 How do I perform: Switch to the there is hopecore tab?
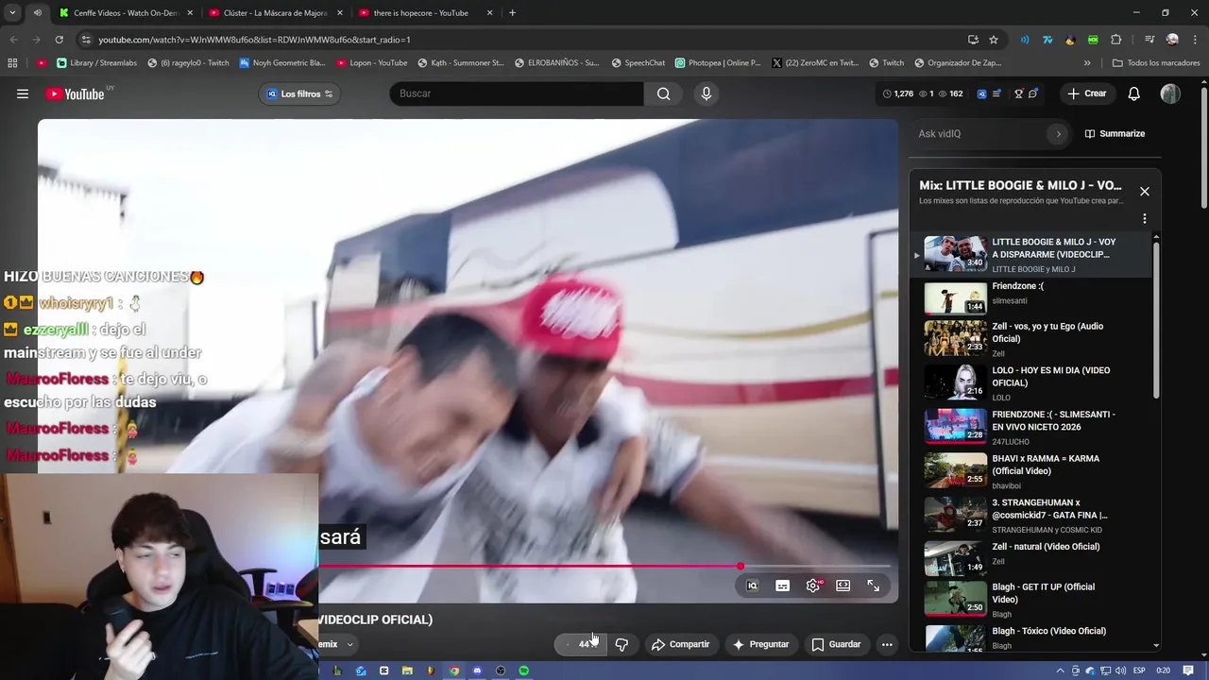tap(425, 13)
